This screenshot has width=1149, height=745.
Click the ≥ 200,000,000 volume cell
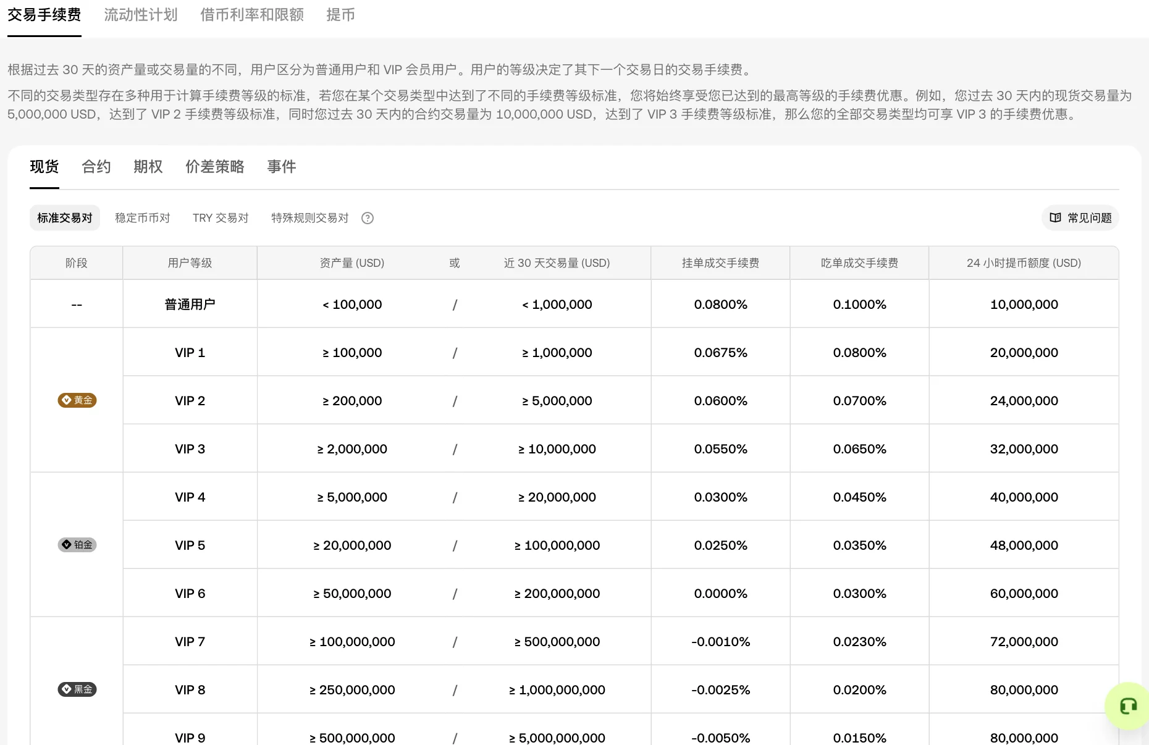coord(557,594)
